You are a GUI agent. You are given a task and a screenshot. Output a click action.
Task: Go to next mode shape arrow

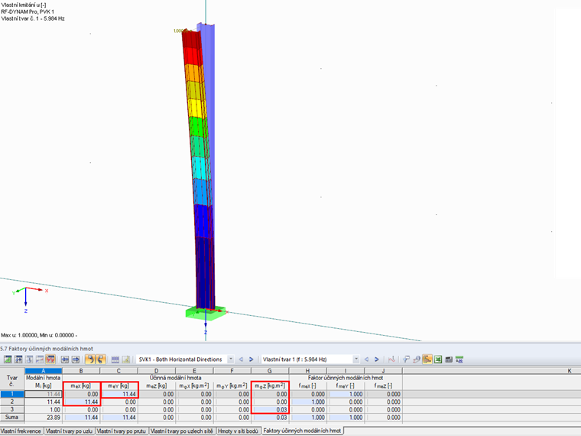coord(376,360)
